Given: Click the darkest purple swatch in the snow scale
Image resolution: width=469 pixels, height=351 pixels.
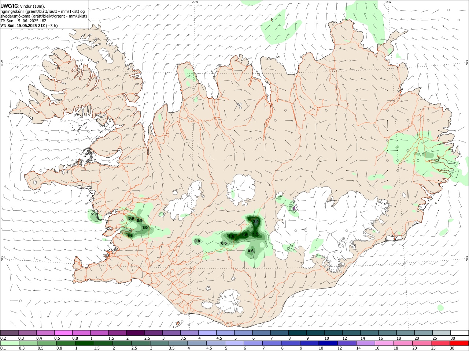Looking at the screenshot, I should pos(135,333).
